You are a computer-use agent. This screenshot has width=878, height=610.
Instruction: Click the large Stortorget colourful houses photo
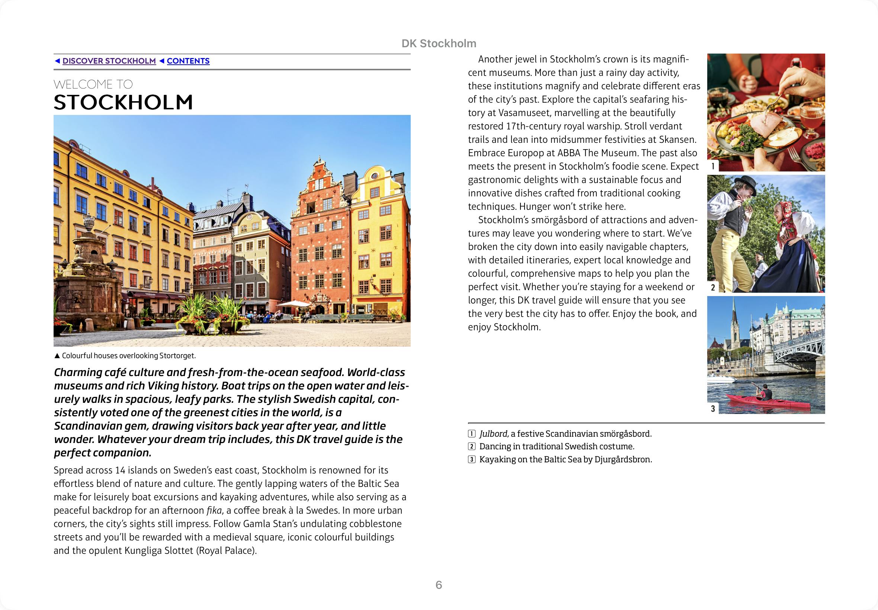pyautogui.click(x=232, y=231)
